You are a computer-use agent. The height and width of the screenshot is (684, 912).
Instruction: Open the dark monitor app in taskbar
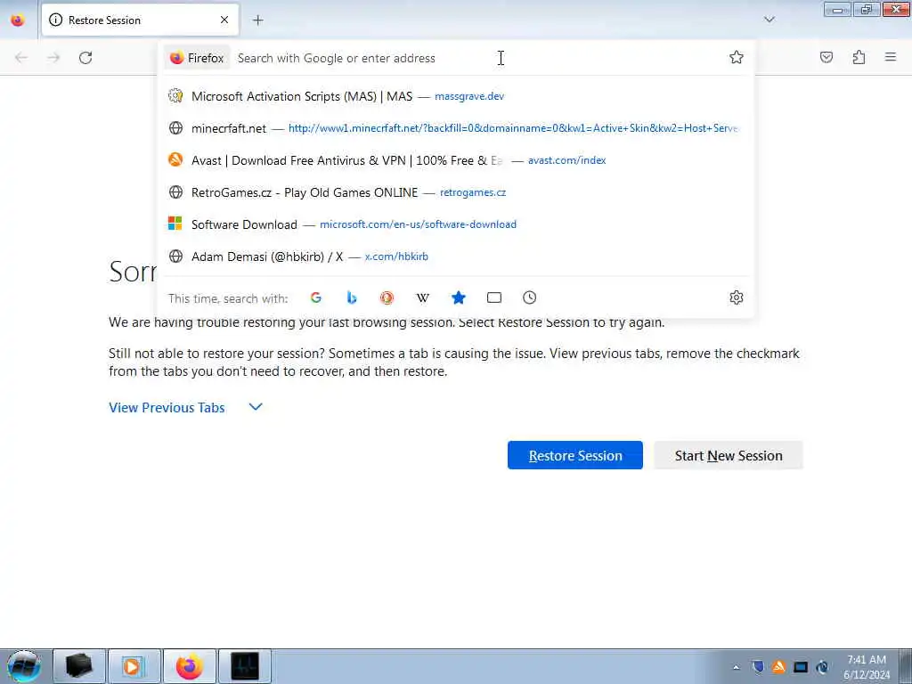[x=245, y=666]
